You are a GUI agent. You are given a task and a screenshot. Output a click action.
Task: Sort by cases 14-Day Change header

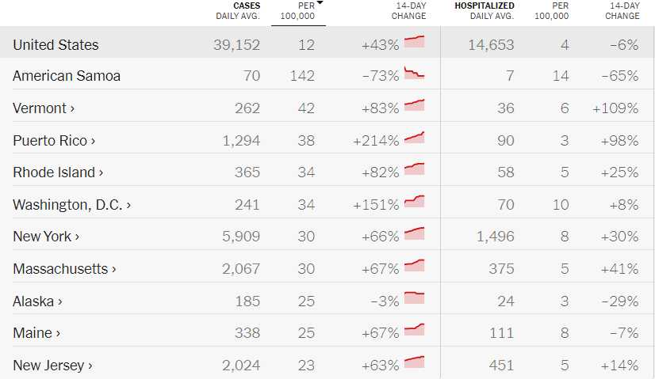408,11
